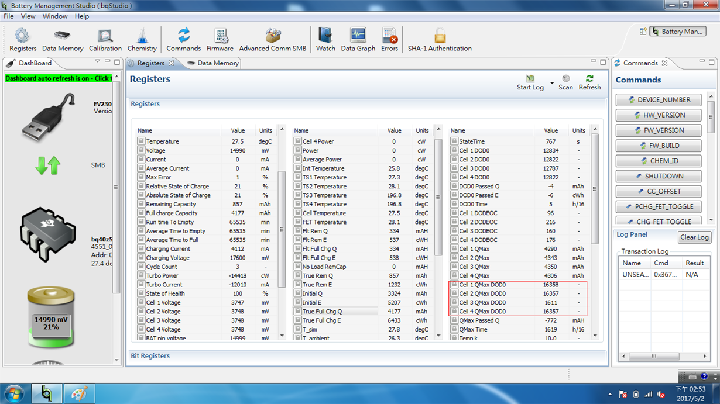Viewport: 720px width, 404px height.
Task: Click the auto refresh dashboard banner
Action: pyautogui.click(x=57, y=78)
